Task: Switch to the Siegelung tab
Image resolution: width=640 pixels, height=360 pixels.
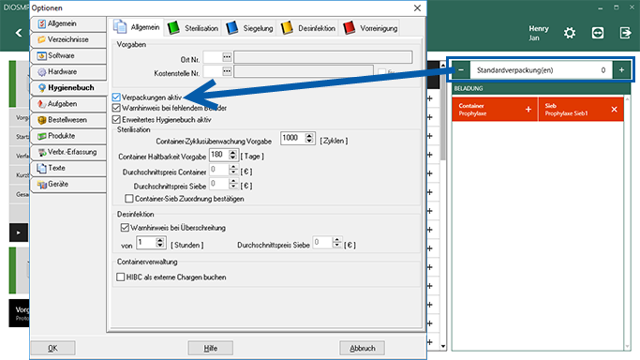Action: (x=249, y=28)
